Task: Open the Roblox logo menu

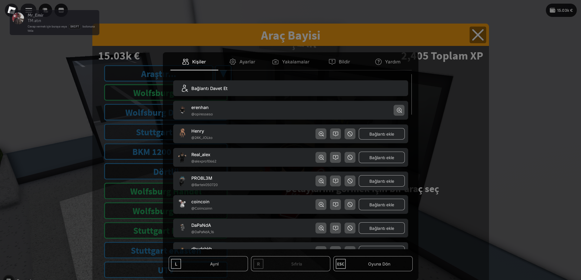Action: pos(11,10)
